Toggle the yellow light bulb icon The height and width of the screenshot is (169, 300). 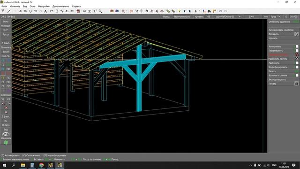179,11
